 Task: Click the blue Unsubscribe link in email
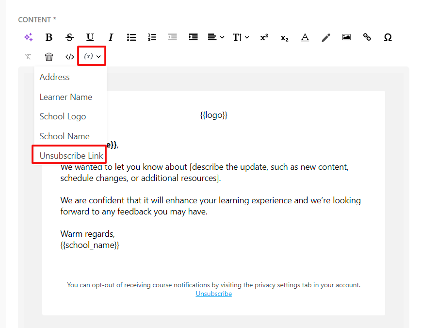[x=214, y=294]
